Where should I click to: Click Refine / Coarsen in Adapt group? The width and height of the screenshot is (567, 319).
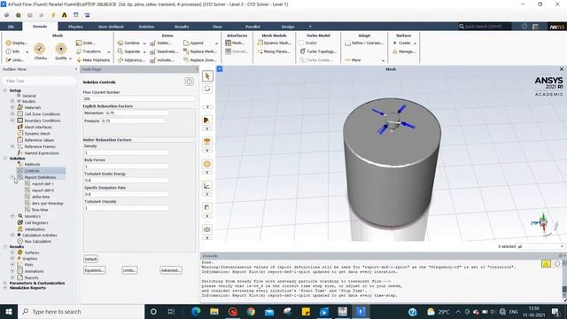[x=364, y=43]
